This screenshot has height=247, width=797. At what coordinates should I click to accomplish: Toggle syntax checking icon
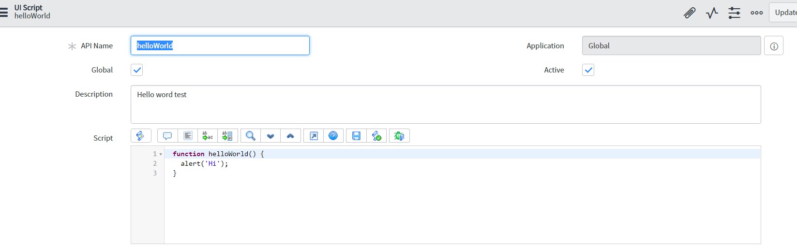(376, 136)
